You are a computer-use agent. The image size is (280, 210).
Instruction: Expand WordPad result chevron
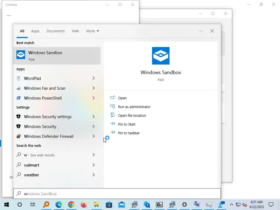click(x=94, y=78)
